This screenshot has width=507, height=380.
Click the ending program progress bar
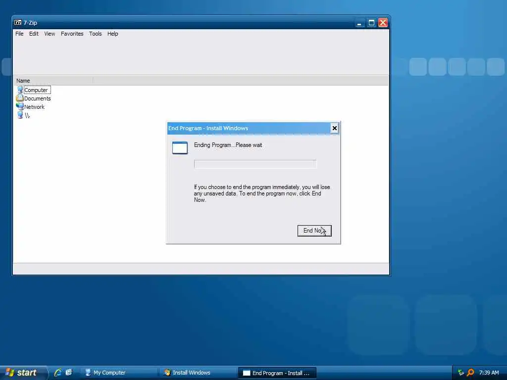pos(255,164)
